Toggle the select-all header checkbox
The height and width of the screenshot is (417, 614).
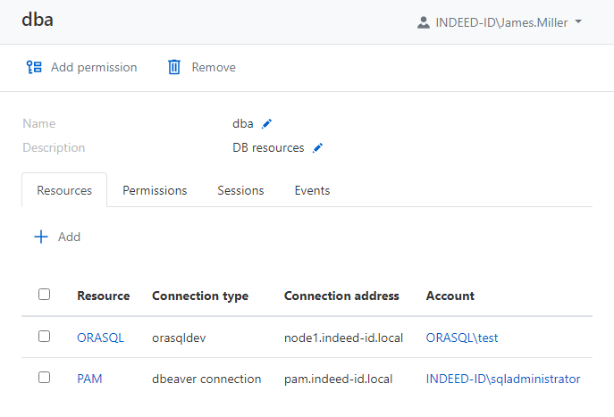click(45, 295)
